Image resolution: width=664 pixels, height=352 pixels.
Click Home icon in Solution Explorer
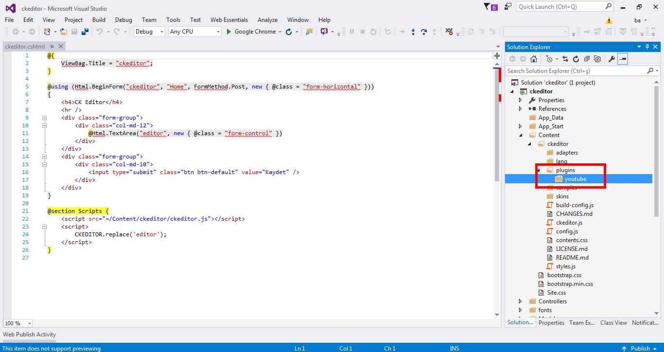(533, 59)
